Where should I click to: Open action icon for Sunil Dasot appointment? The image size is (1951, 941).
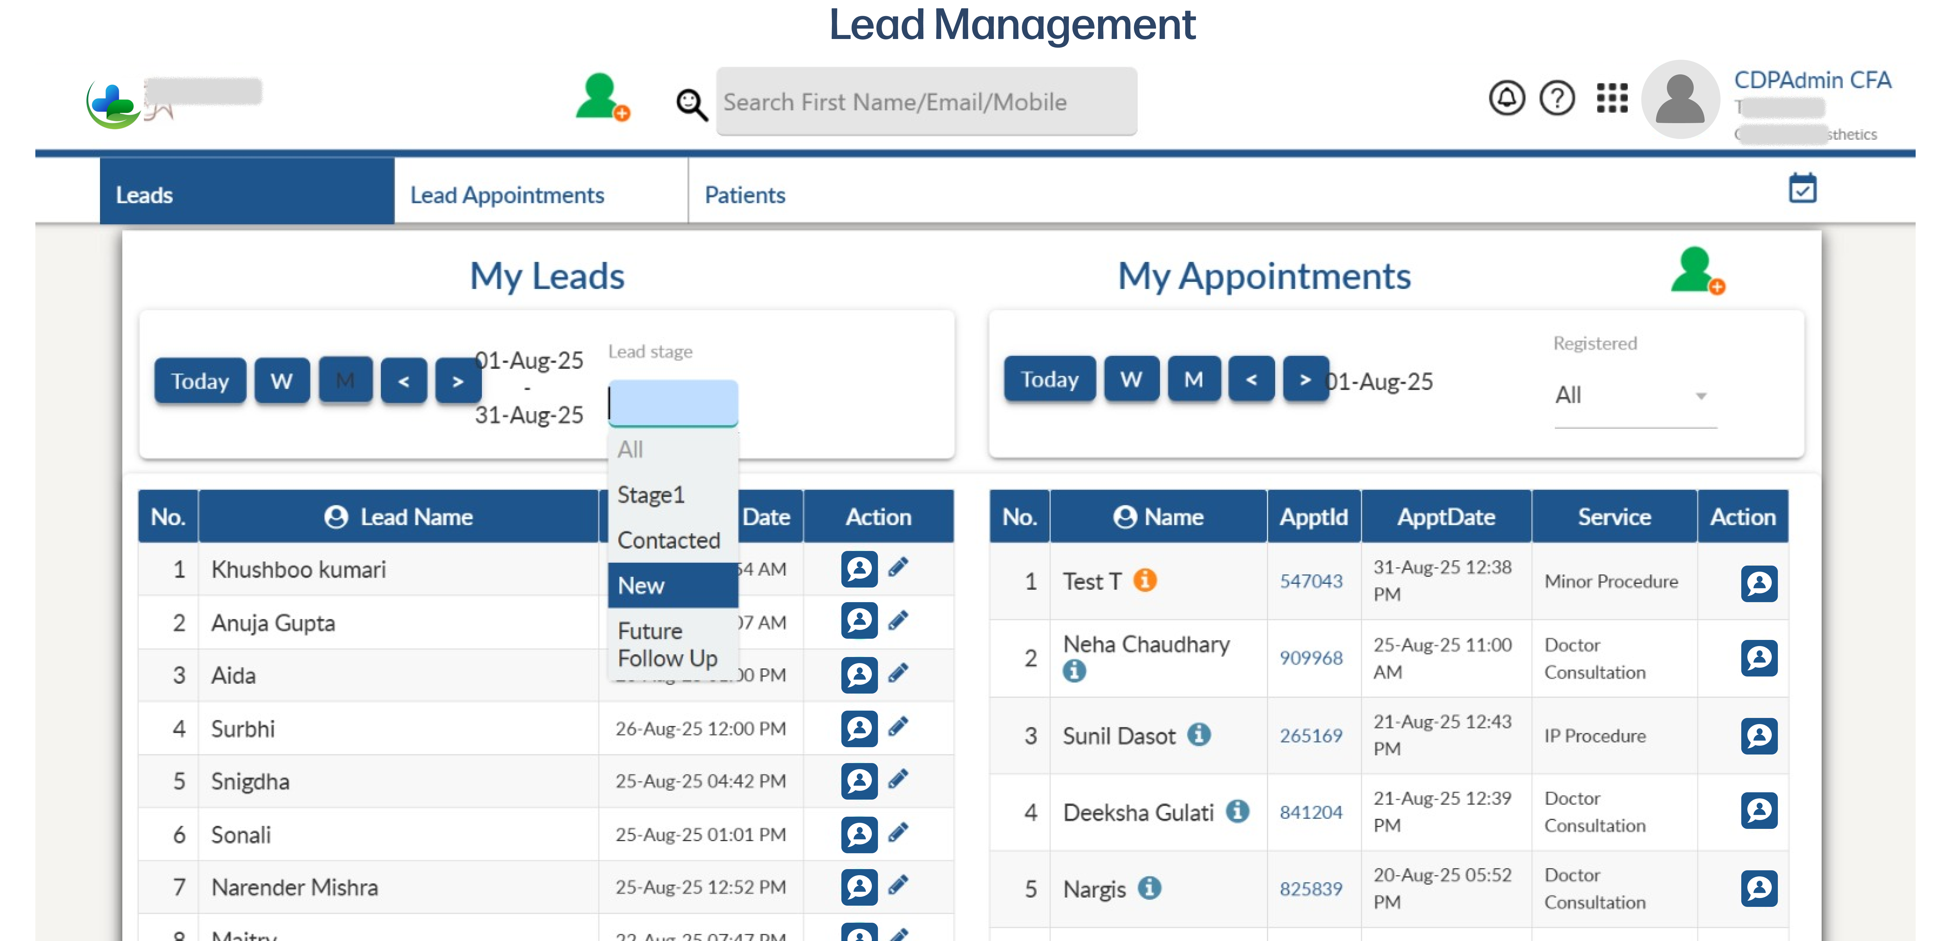coord(1759,736)
